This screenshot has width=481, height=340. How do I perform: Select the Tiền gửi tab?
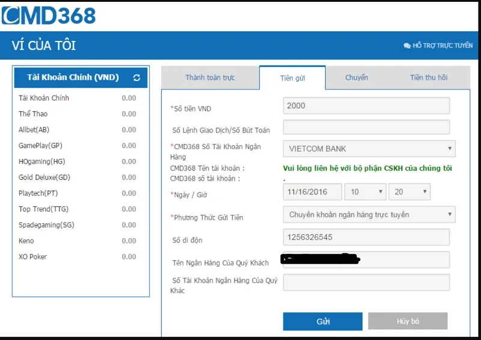point(292,78)
